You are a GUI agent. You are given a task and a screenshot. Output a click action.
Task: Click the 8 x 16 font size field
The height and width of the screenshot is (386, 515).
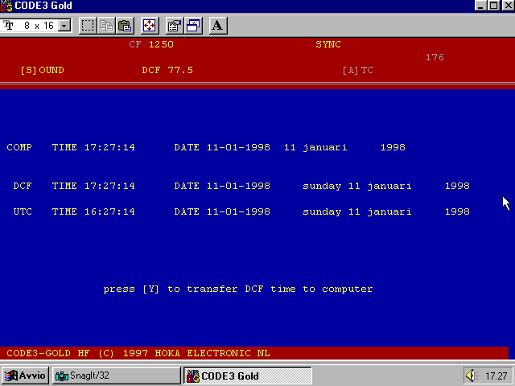(x=37, y=26)
